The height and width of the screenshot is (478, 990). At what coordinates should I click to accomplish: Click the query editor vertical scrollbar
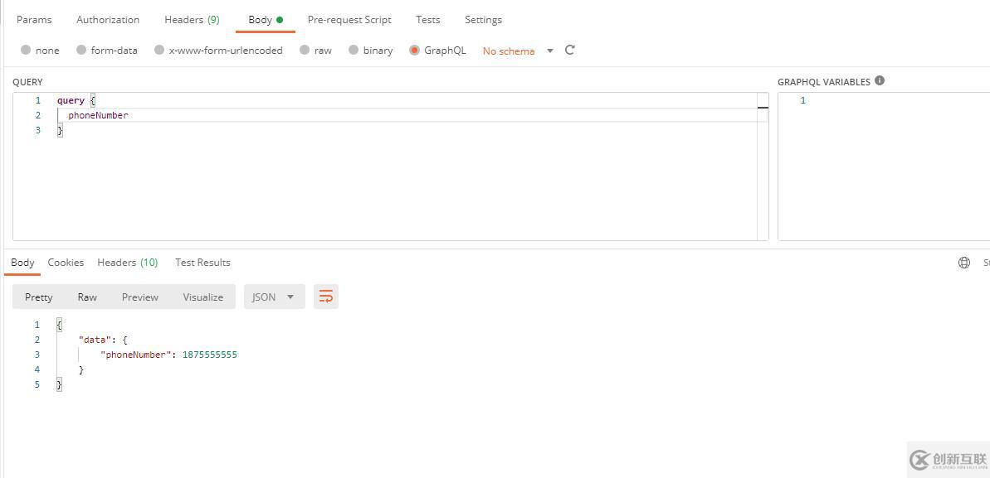click(x=763, y=167)
